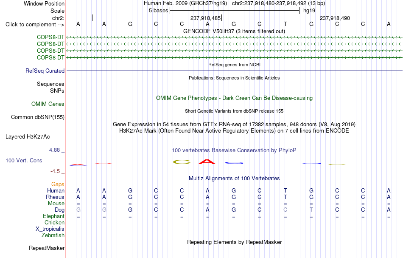The width and height of the screenshot is (403, 258).
Task: Click the yellow C conservation logo letter
Action: pyautogui.click(x=182, y=162)
